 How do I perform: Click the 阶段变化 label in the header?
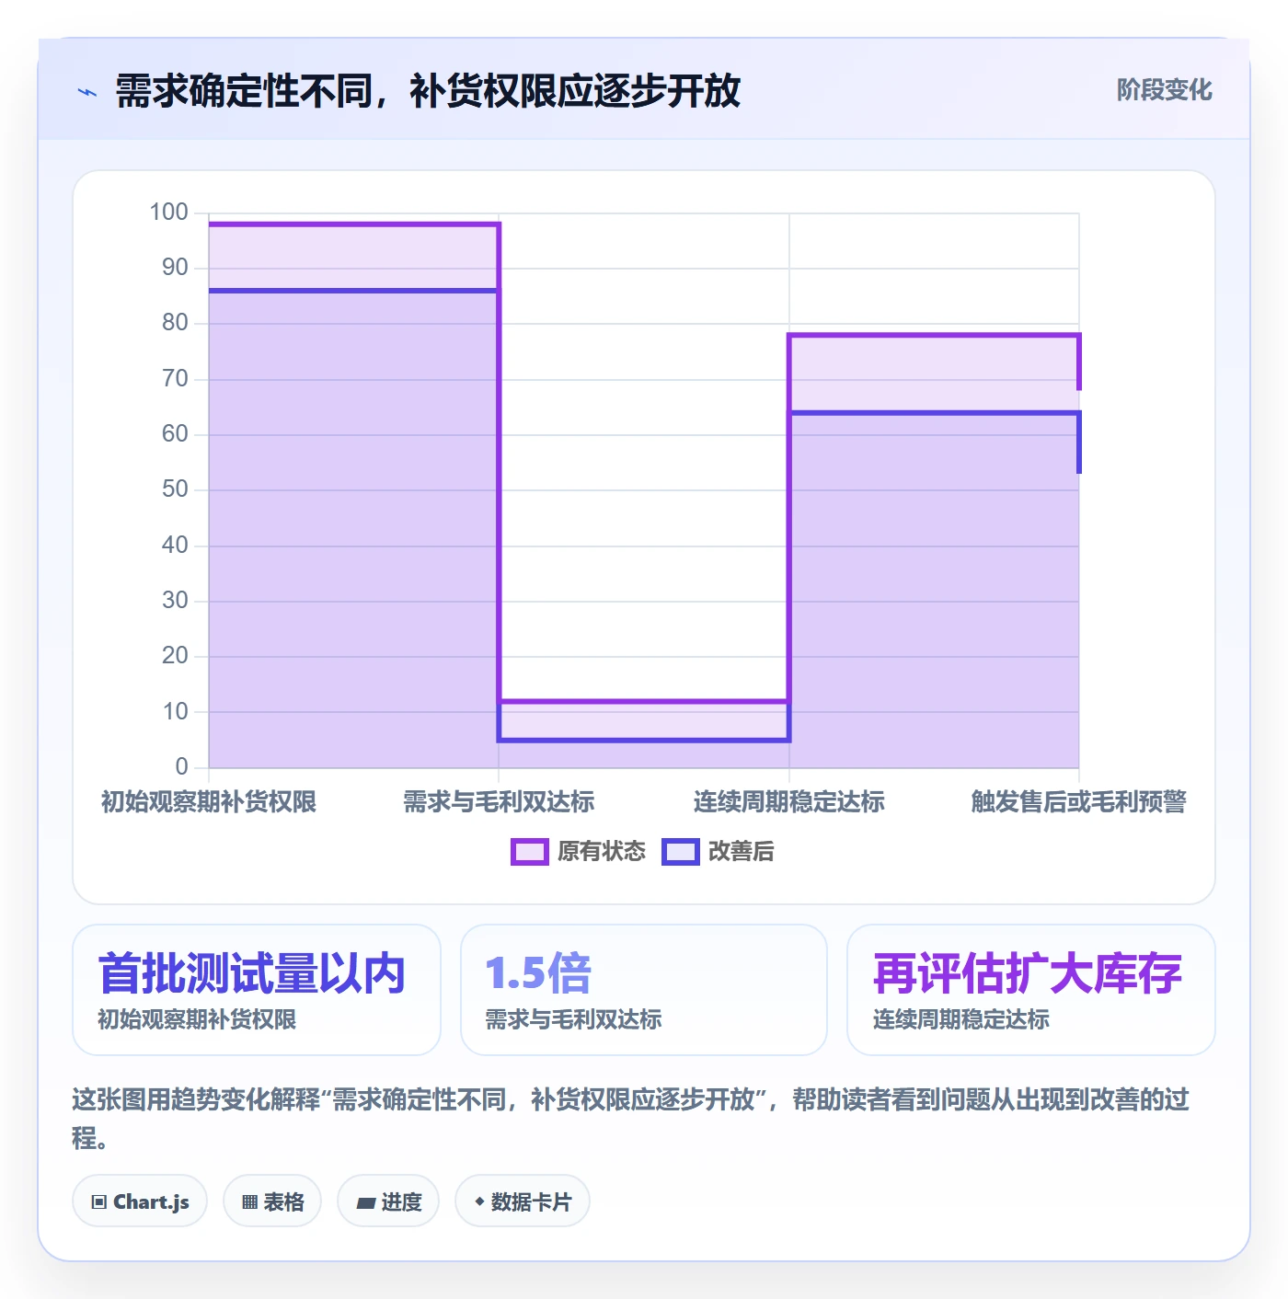[1164, 90]
